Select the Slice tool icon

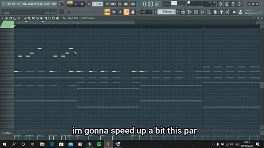coord(45,18)
